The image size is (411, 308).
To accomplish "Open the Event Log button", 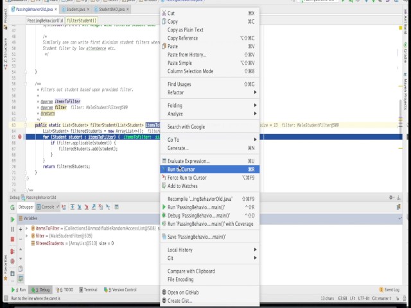I will point(389,289).
